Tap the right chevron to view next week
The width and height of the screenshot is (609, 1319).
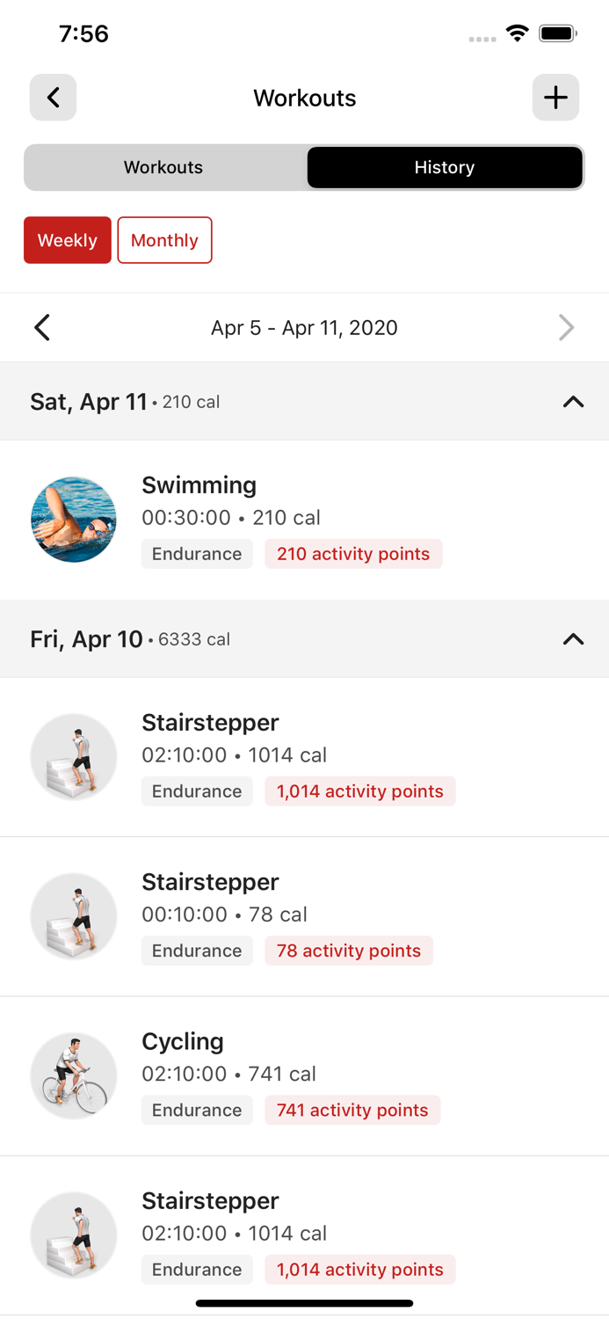(x=567, y=327)
